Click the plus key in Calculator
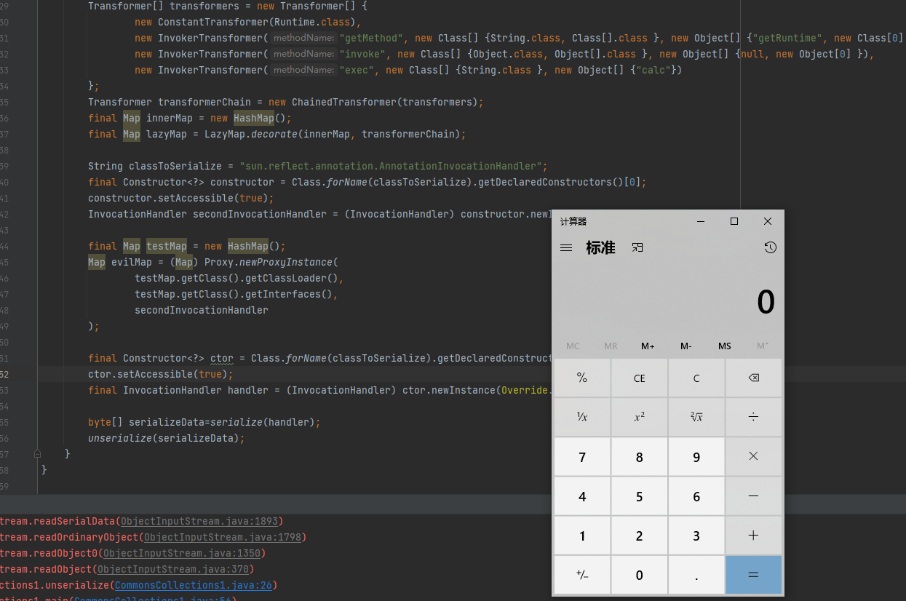 pyautogui.click(x=753, y=536)
